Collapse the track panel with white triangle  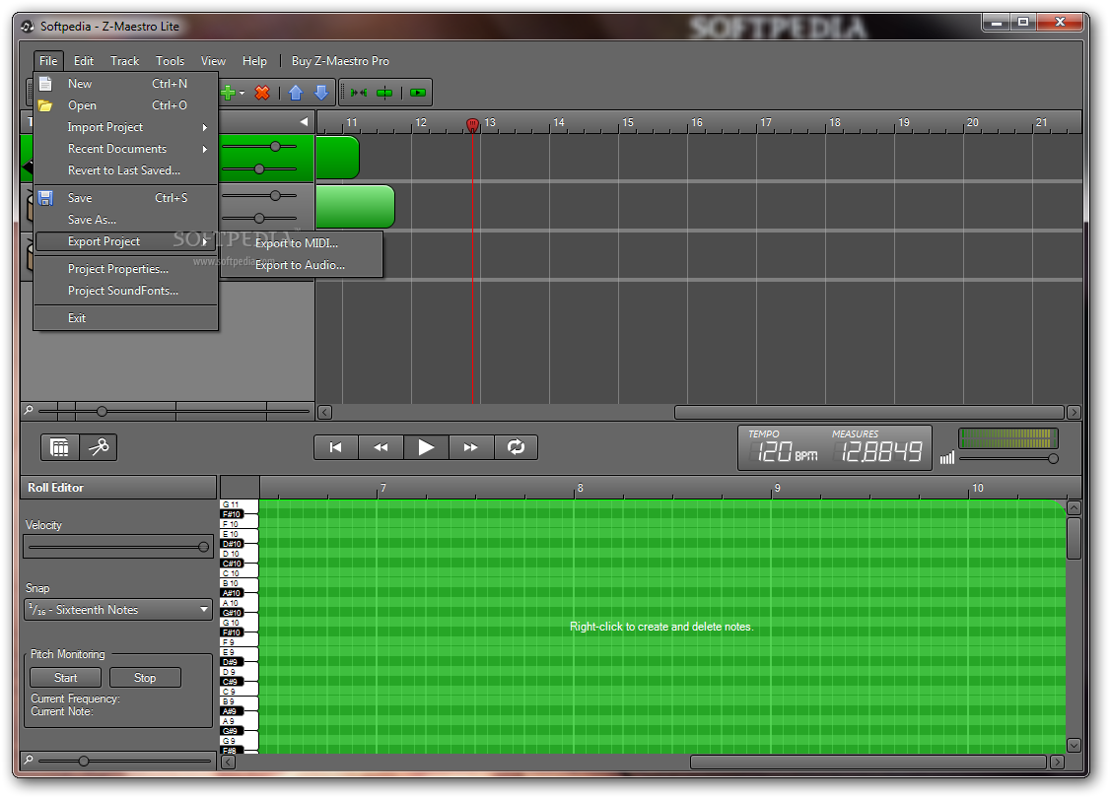[304, 122]
